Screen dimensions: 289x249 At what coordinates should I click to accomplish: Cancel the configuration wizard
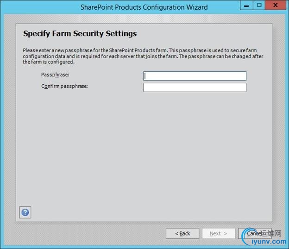coord(255,233)
